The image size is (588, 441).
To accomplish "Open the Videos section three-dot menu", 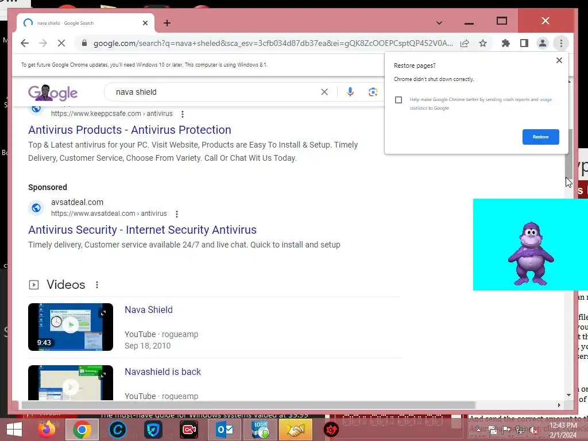I will coord(96,285).
